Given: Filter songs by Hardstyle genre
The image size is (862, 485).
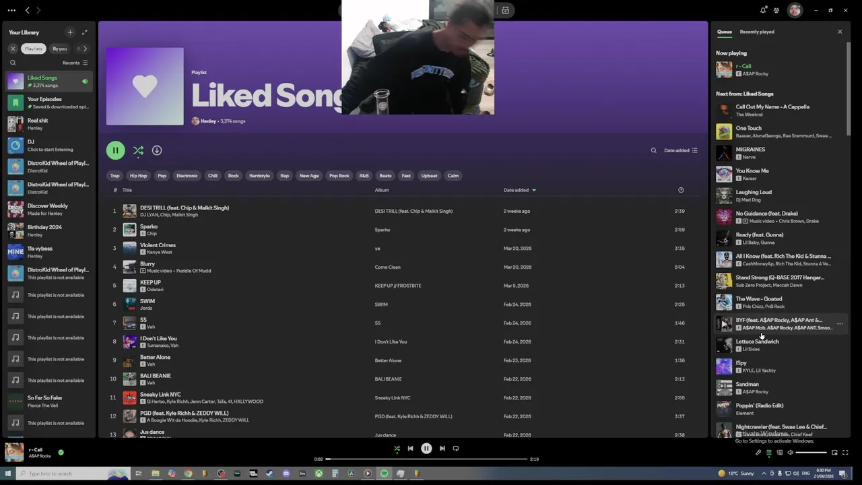Looking at the screenshot, I should click(259, 176).
